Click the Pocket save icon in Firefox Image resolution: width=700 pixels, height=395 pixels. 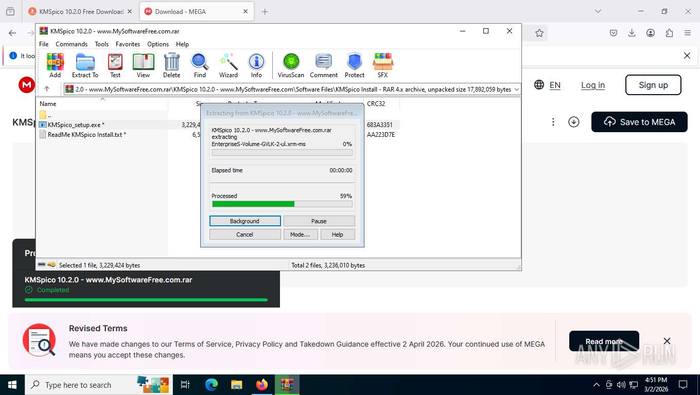614,33
